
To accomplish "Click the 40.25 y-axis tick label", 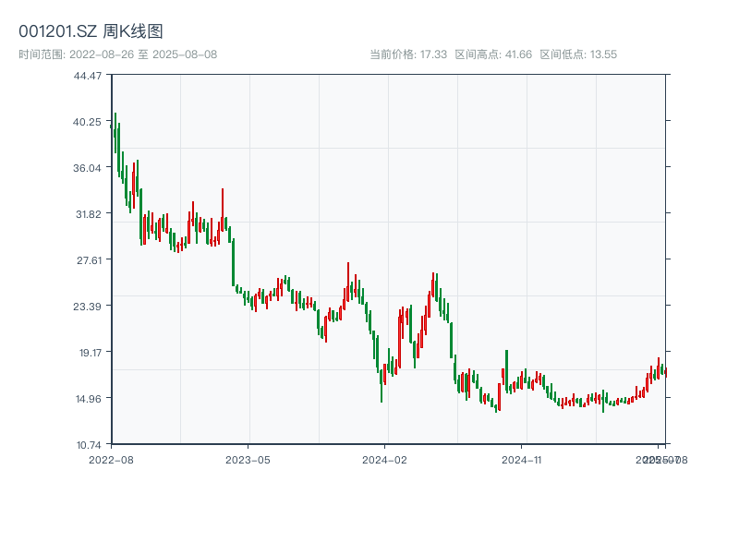I will tap(90, 121).
